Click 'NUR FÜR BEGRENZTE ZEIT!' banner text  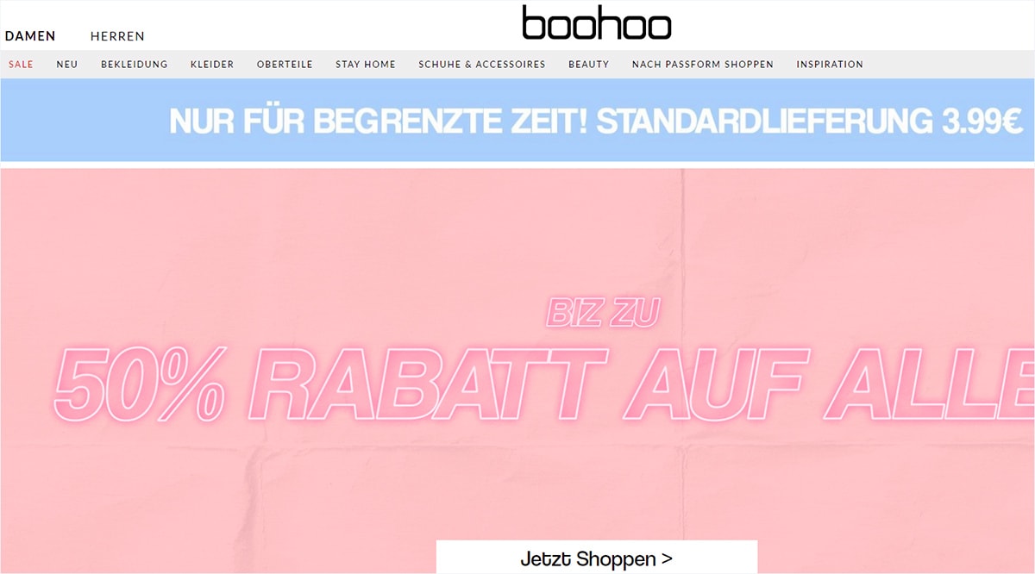coord(379,121)
